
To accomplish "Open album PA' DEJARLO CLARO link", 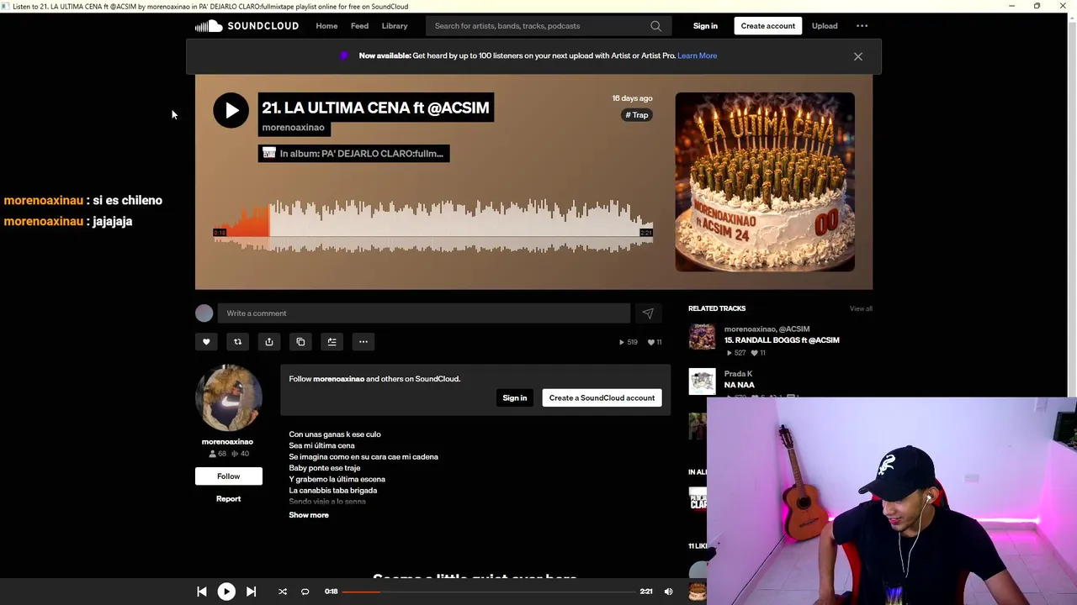I will [x=353, y=154].
